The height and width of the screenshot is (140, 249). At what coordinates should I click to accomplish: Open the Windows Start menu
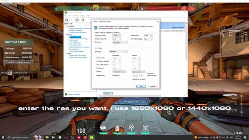click(x=3, y=137)
